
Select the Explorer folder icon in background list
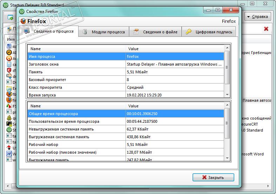point(9,88)
